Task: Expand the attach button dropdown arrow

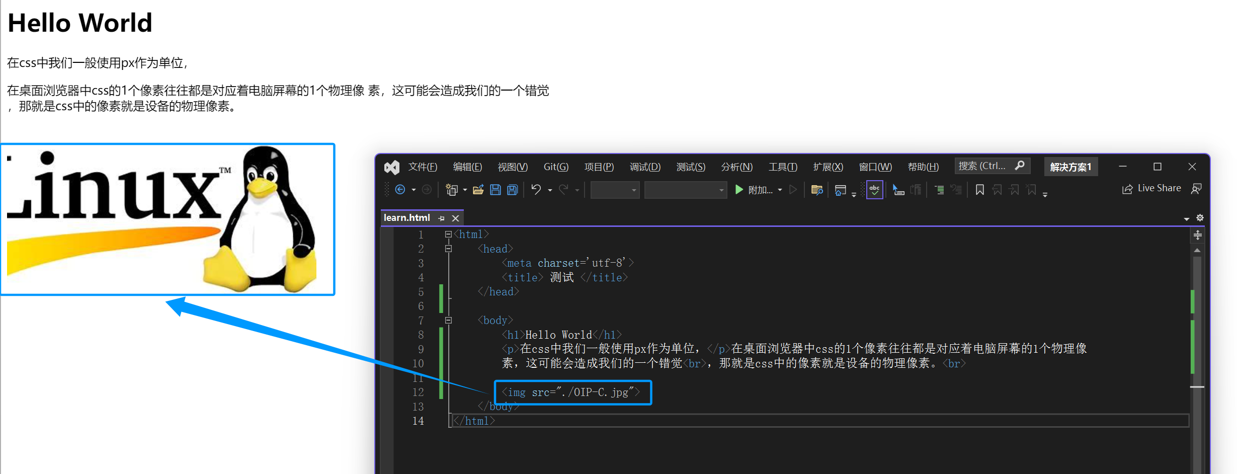Action: 780,190
